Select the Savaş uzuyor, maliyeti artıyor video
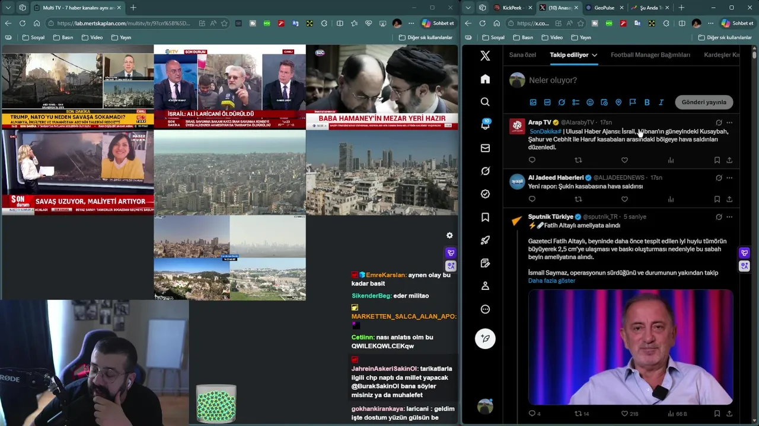Screen dimensions: 759x426 pos(77,172)
